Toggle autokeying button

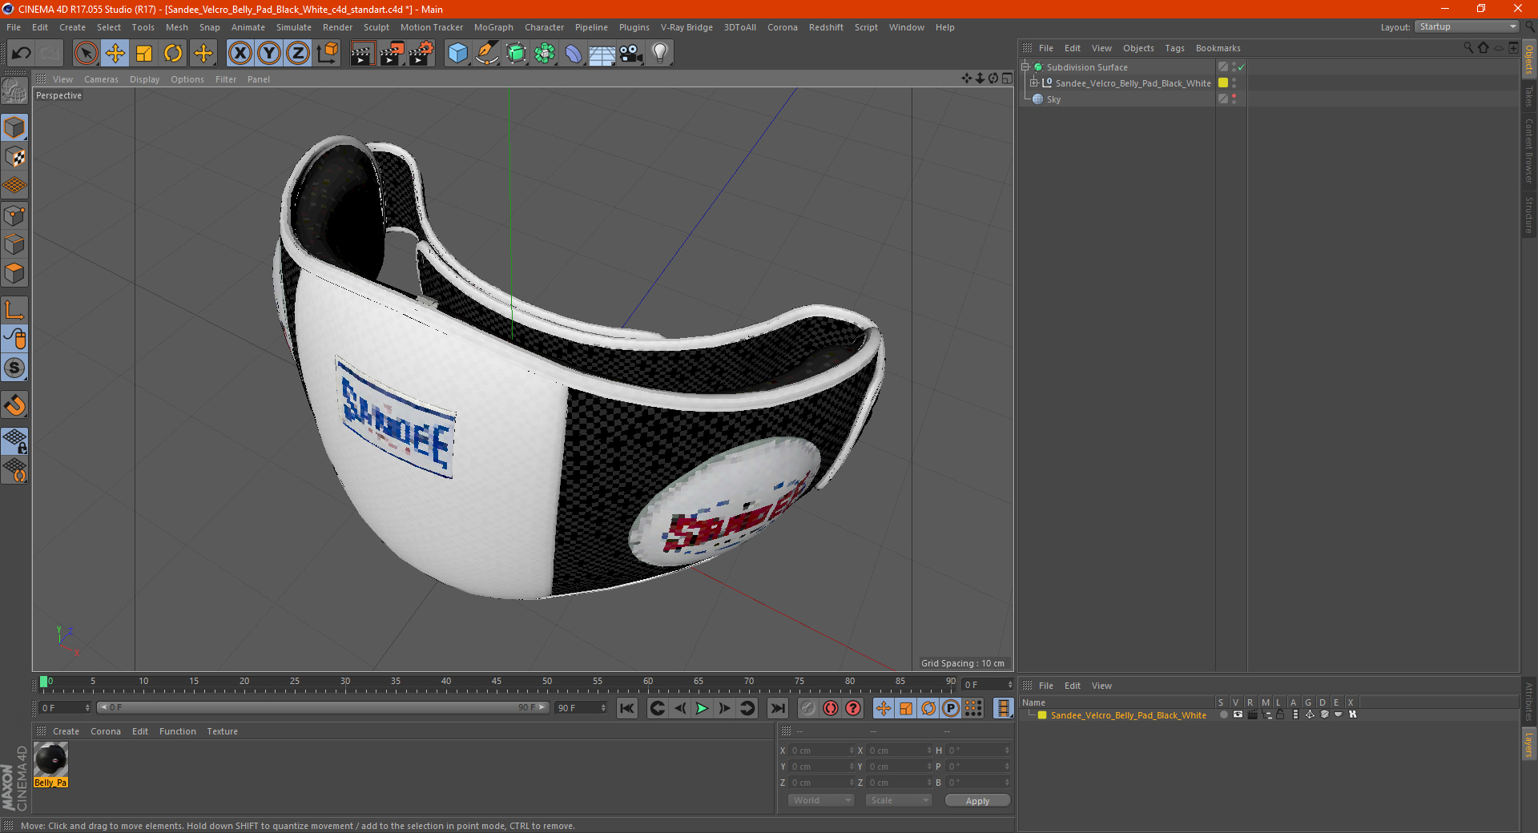pyautogui.click(x=831, y=708)
